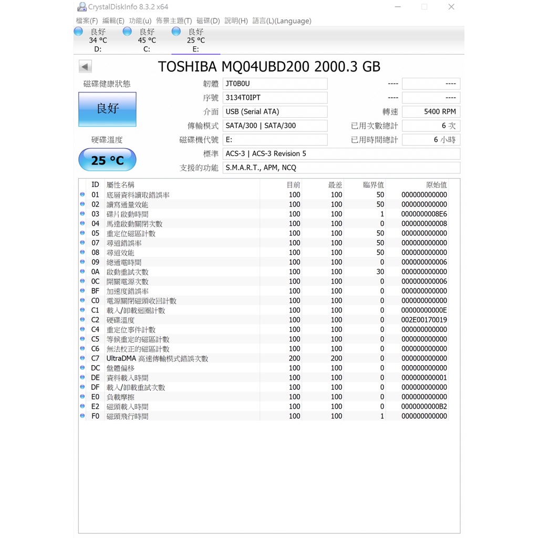The width and height of the screenshot is (538, 538).
Task: Click the 25 °C temperature button
Action: pos(107,160)
